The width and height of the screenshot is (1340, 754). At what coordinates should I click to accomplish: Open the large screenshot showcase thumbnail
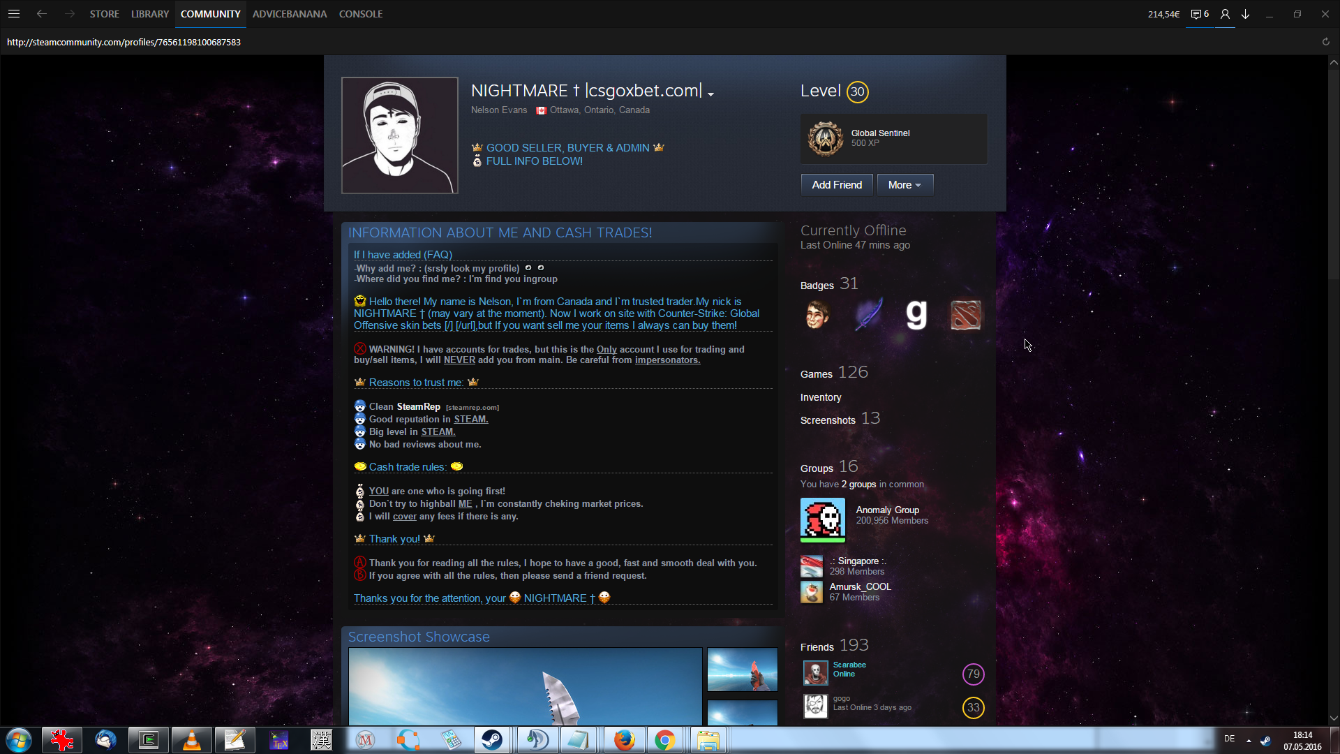coord(525,686)
